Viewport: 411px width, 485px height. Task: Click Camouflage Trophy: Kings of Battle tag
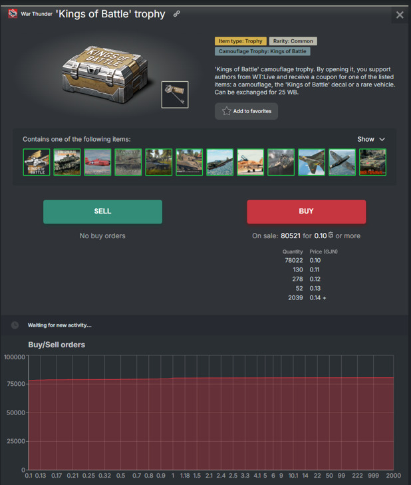[x=263, y=51]
